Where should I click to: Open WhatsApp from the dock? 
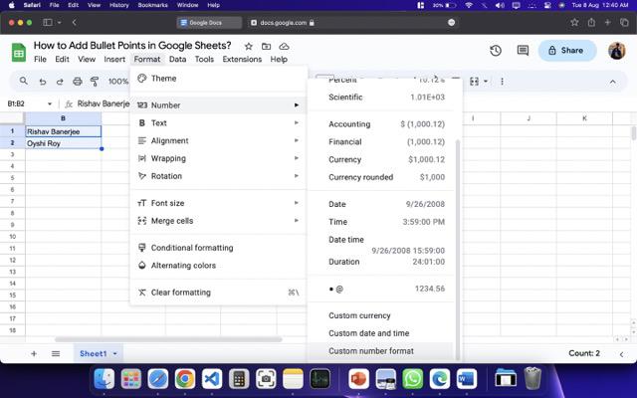413,379
